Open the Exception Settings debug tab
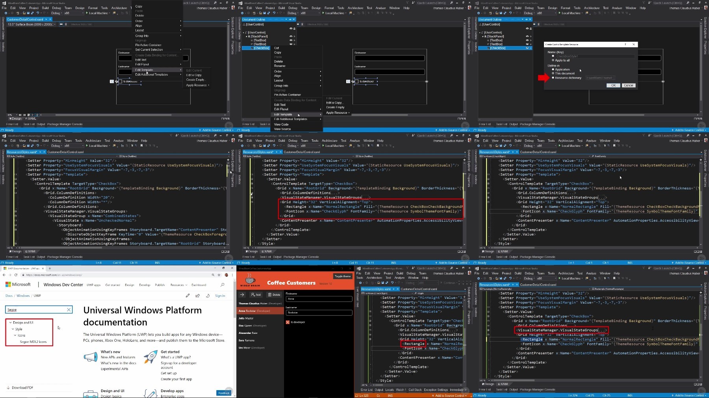This screenshot has height=398, width=709. click(436, 390)
